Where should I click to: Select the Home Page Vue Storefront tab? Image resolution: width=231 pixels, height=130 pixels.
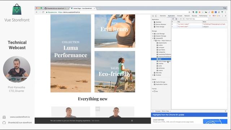point(83,8)
